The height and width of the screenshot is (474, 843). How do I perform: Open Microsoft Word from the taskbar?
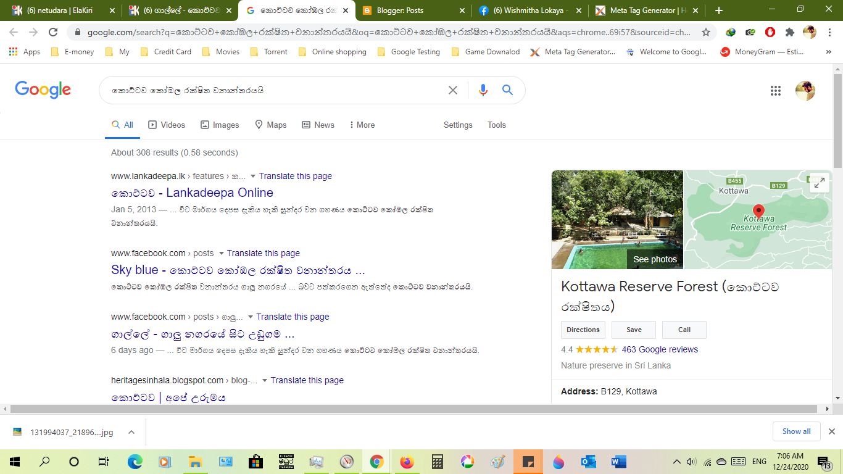[618, 462]
